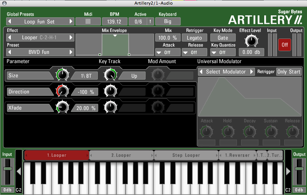This screenshot has height=195, width=307.
Task: Click the XFade Mod Amount knob
Action: (x=158, y=107)
